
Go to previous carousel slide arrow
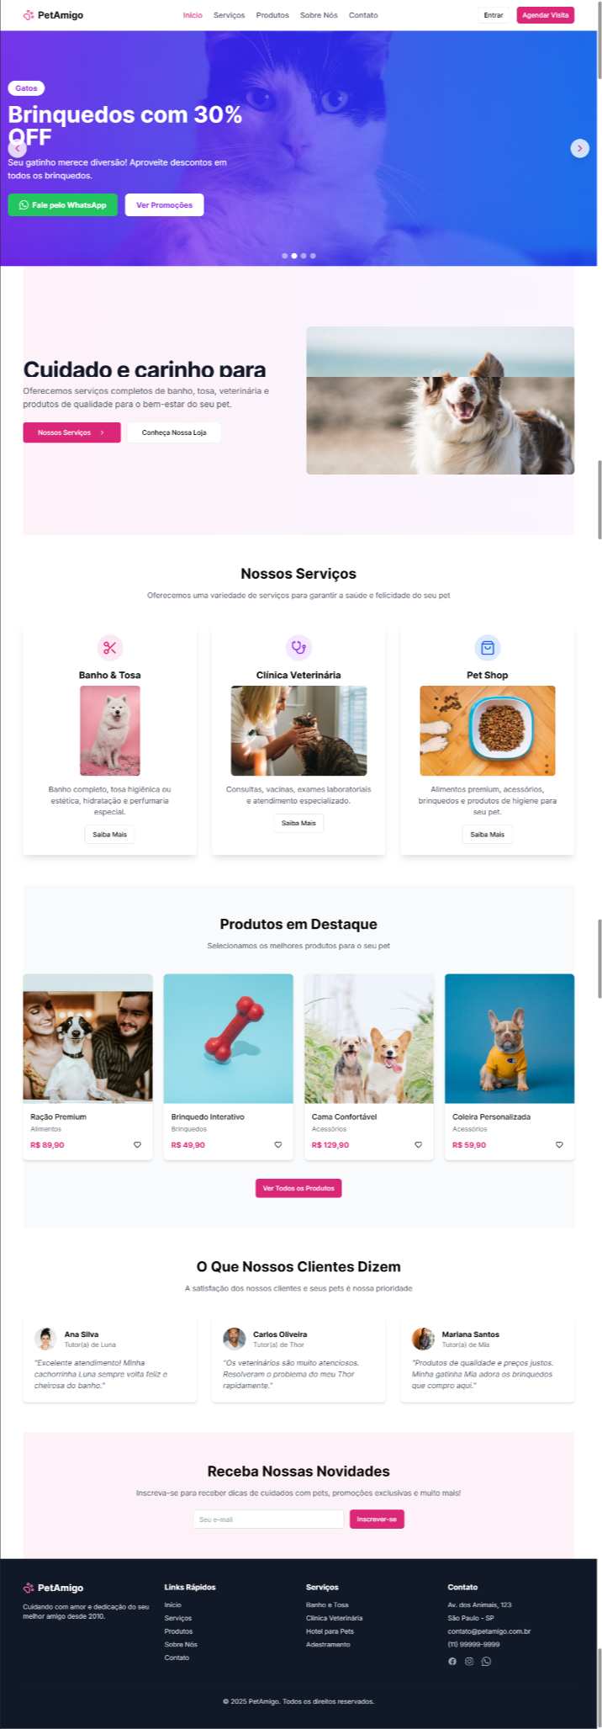[x=17, y=148]
